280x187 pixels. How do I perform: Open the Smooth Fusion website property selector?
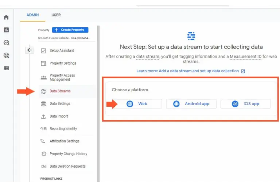click(64, 38)
